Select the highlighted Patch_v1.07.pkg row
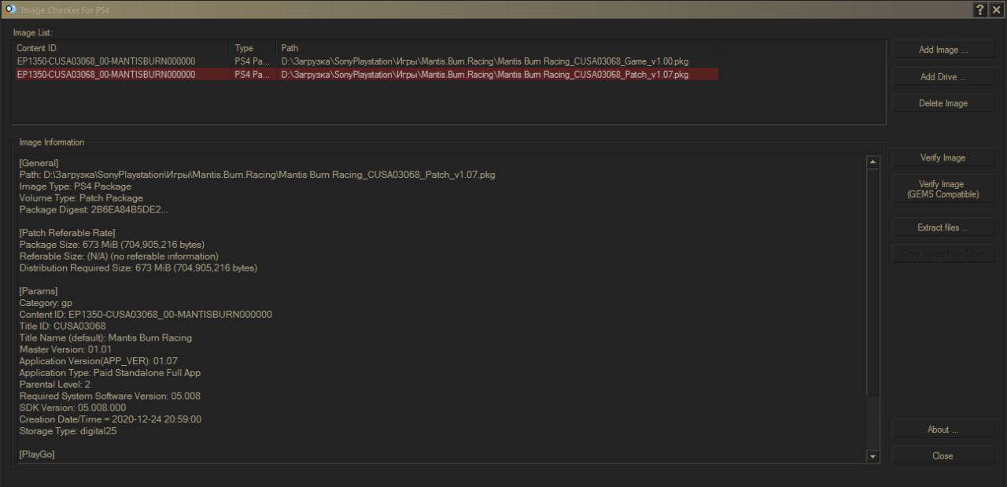This screenshot has width=1007, height=487. click(366, 75)
